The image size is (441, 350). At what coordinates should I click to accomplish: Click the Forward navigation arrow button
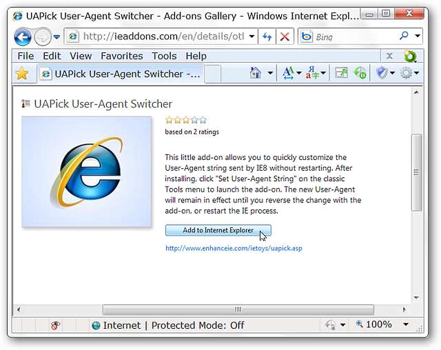tap(43, 37)
